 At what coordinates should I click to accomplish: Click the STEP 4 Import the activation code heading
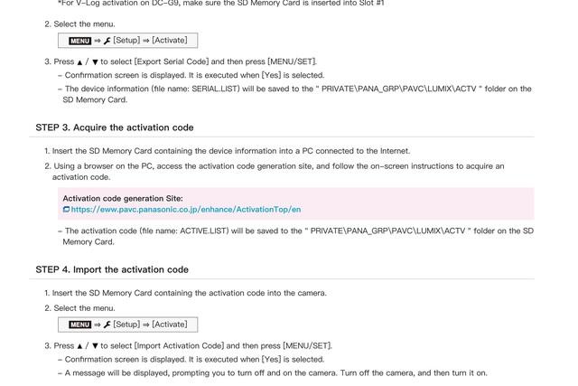point(112,269)
